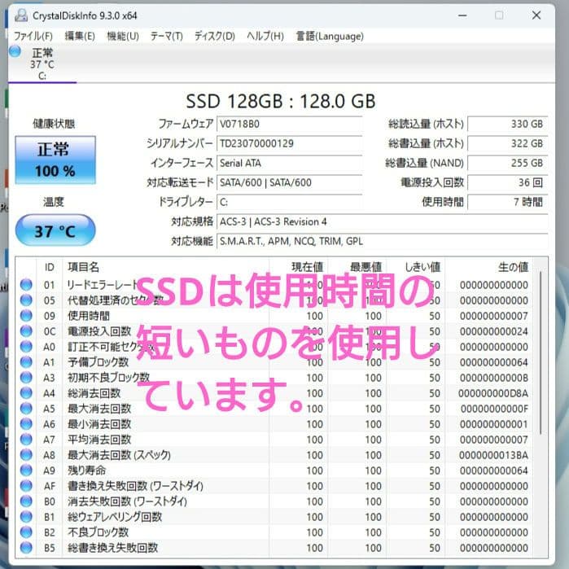The width and height of the screenshot is (569, 569).
Task: Open the テーマ(T) menu
Action: (167, 36)
